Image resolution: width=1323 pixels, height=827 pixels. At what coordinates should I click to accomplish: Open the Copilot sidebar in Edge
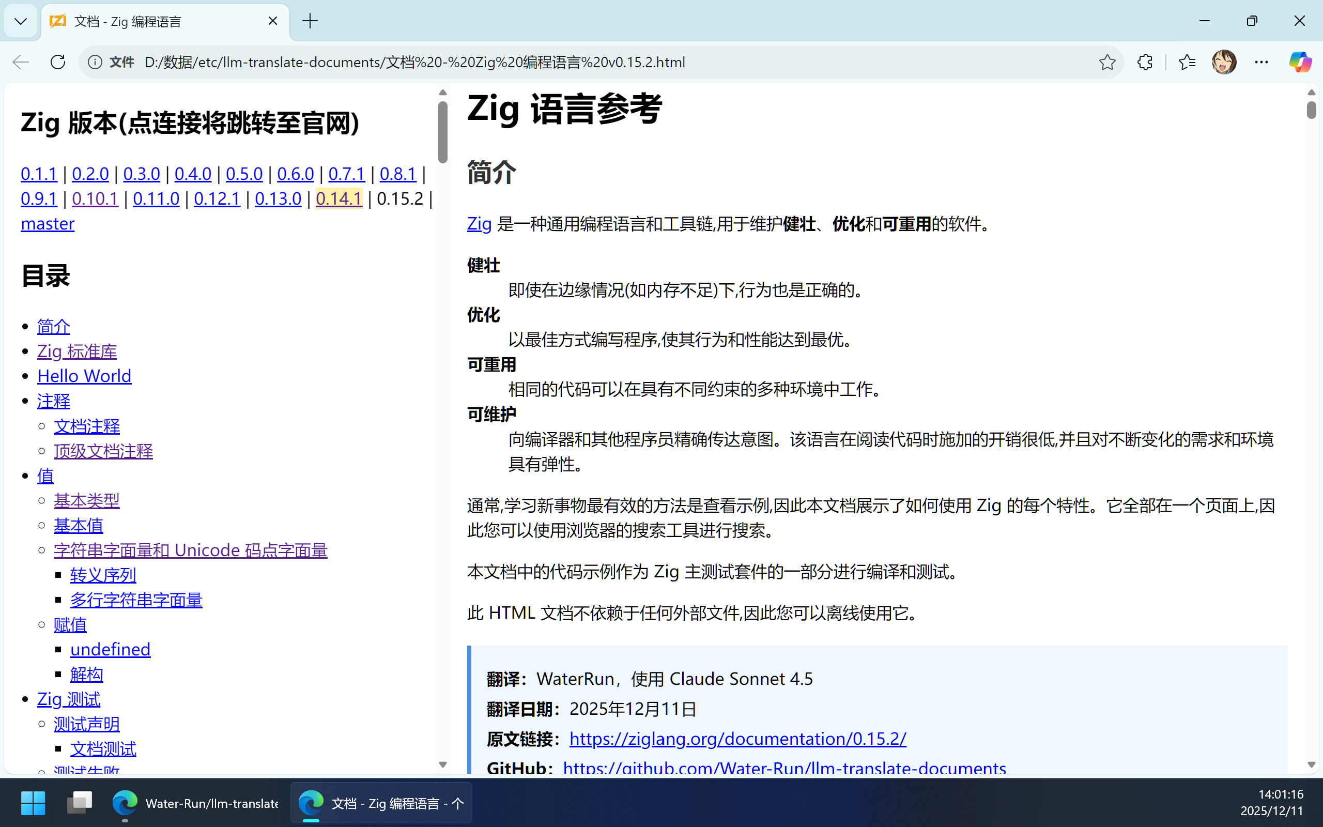[x=1300, y=62]
